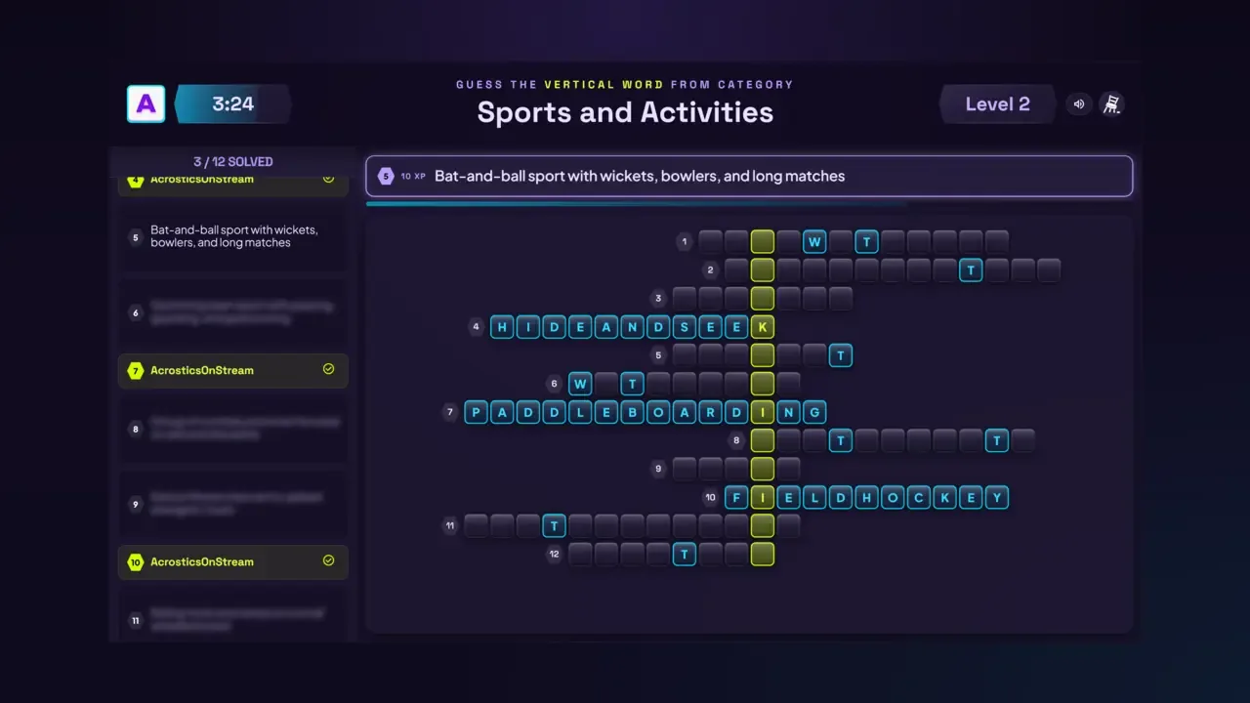
Task: Click the purple A logo icon
Action: pos(146,103)
